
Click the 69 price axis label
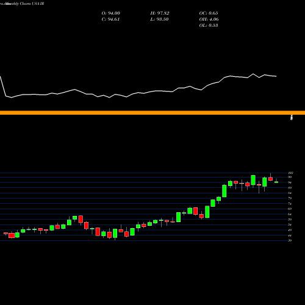290,209
